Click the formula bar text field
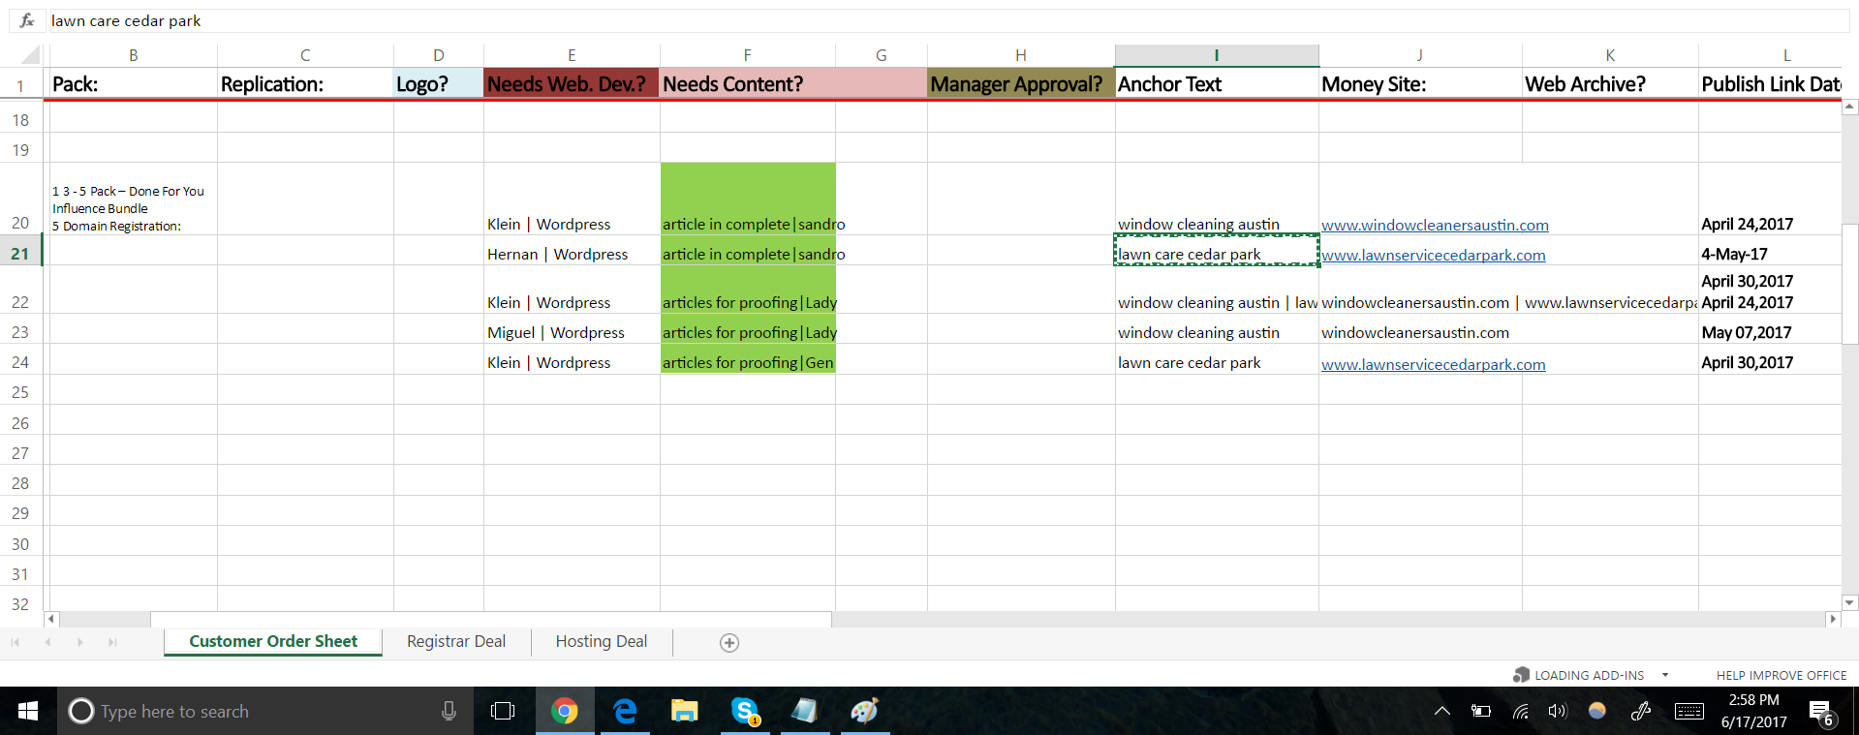 (x=872, y=20)
